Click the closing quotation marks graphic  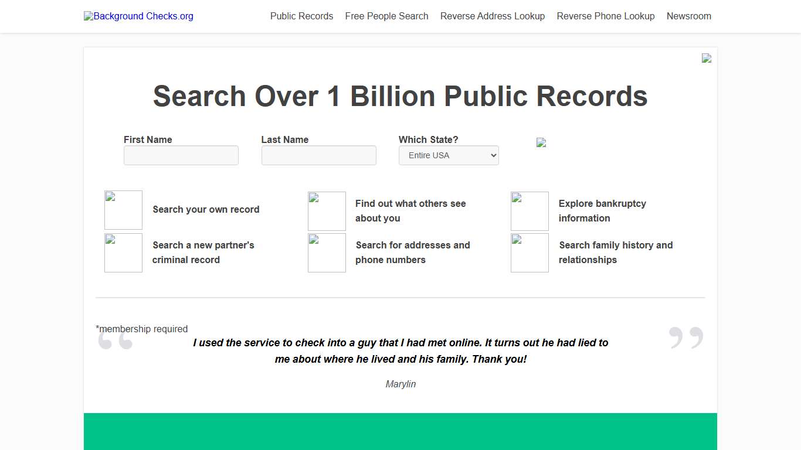click(x=685, y=337)
